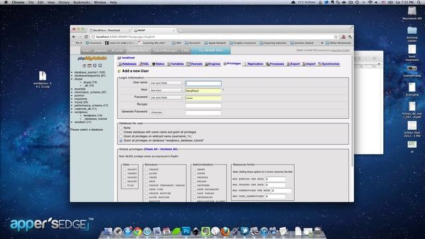
Task: Switch to the Variables tab
Action: pyautogui.click(x=175, y=64)
